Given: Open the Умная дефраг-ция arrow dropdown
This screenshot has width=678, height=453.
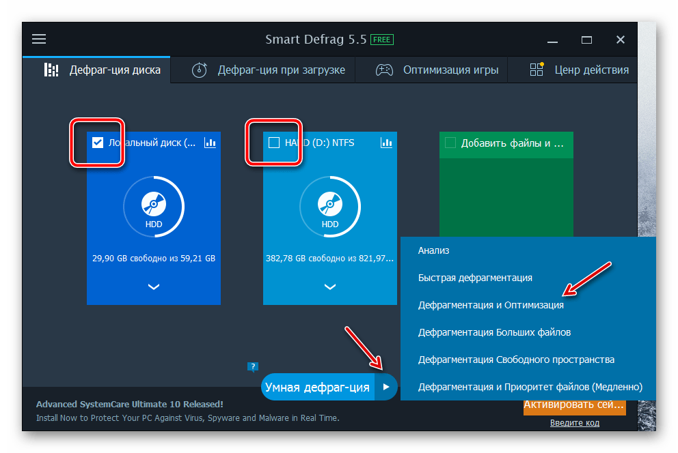Looking at the screenshot, I should point(386,387).
